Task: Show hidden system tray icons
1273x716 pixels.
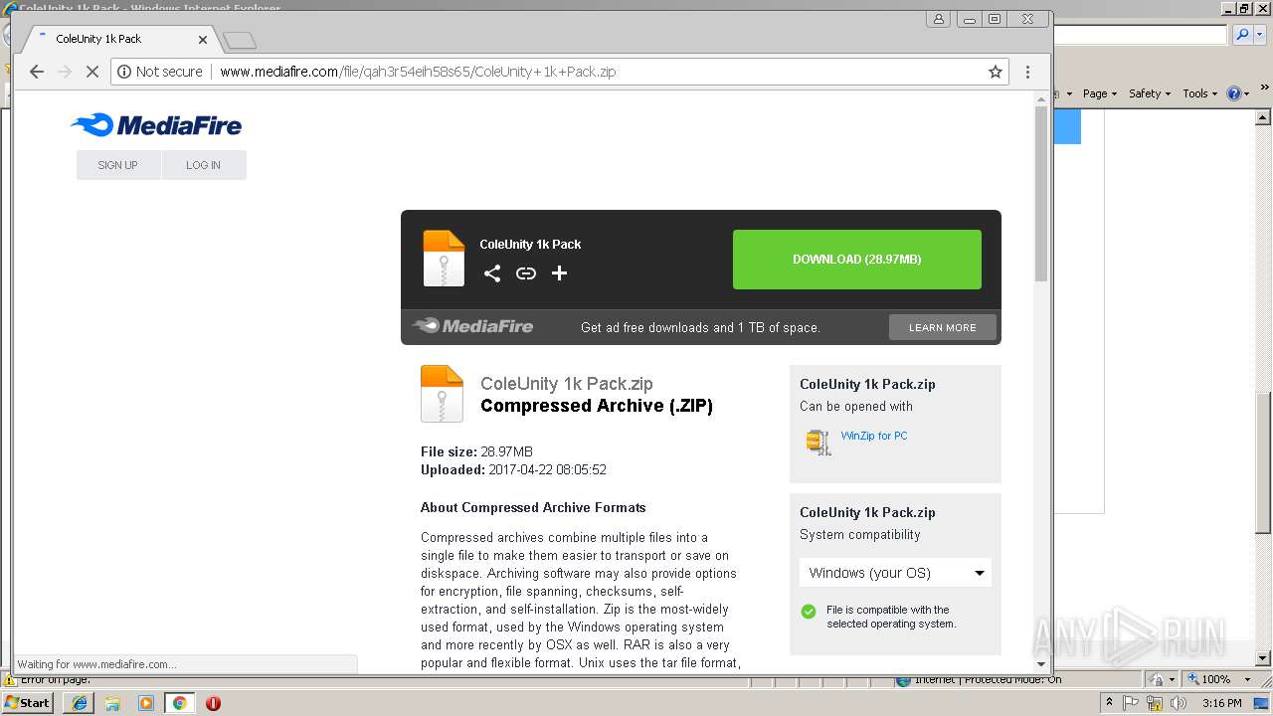Action: point(1109,703)
